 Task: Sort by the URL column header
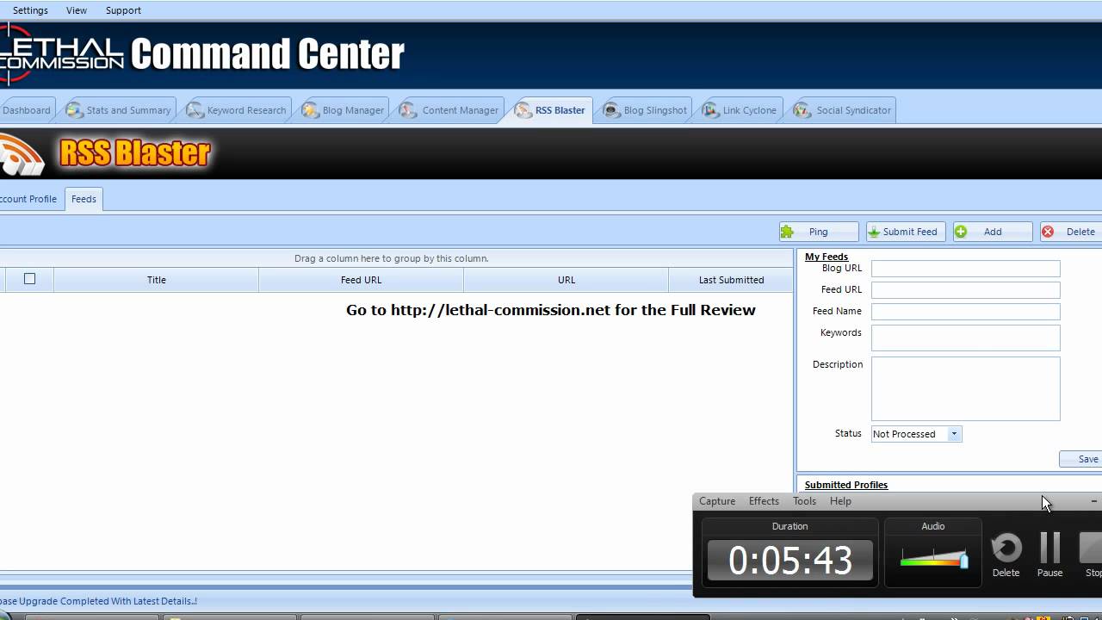click(566, 280)
